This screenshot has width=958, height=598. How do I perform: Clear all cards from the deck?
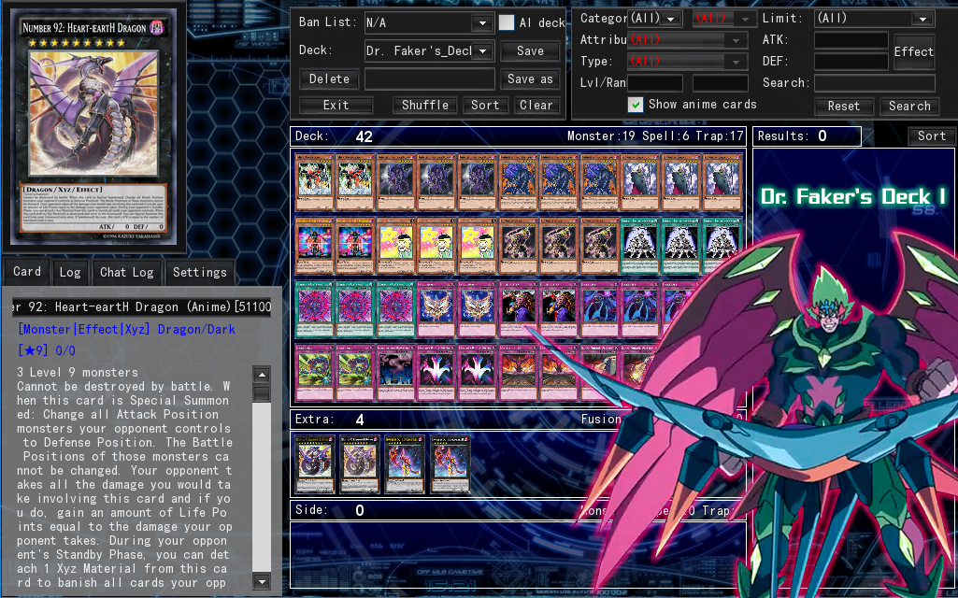click(x=536, y=105)
